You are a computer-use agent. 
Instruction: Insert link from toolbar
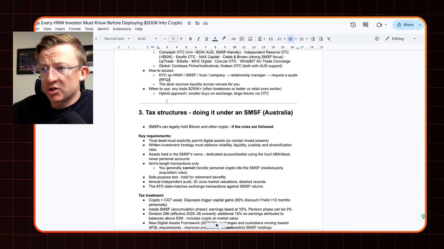point(233,39)
